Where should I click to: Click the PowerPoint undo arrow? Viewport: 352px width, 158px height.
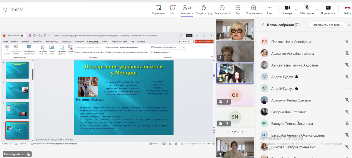coord(34,35)
